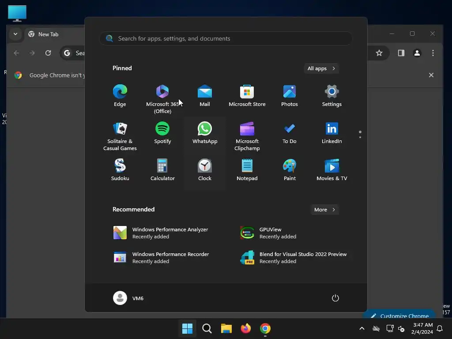Open Chrome profile avatar menu
The image size is (452, 339).
[x=417, y=53]
